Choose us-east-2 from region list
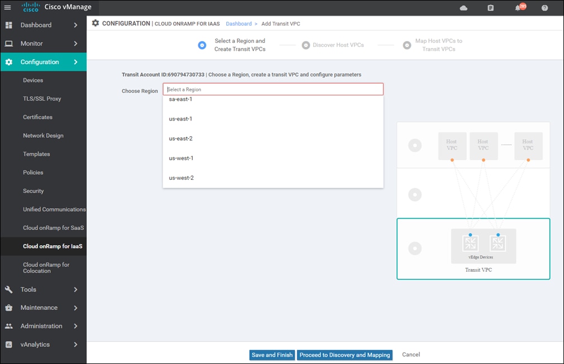 273,138
